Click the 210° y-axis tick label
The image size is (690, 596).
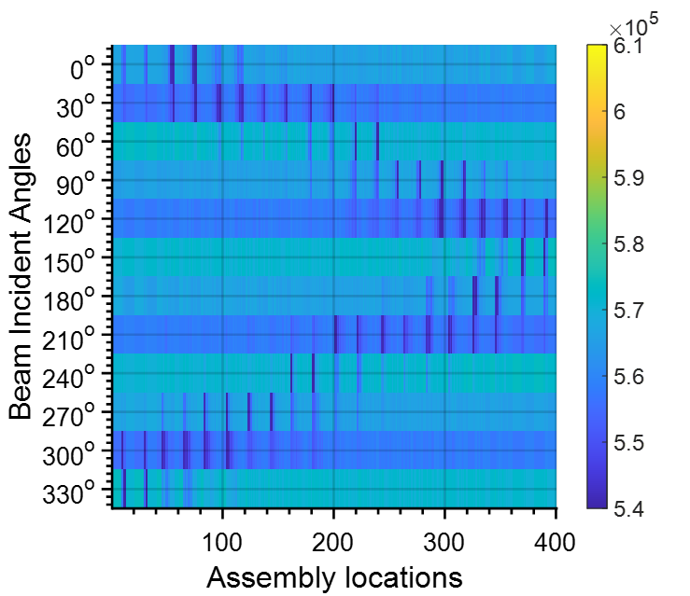tap(69, 340)
